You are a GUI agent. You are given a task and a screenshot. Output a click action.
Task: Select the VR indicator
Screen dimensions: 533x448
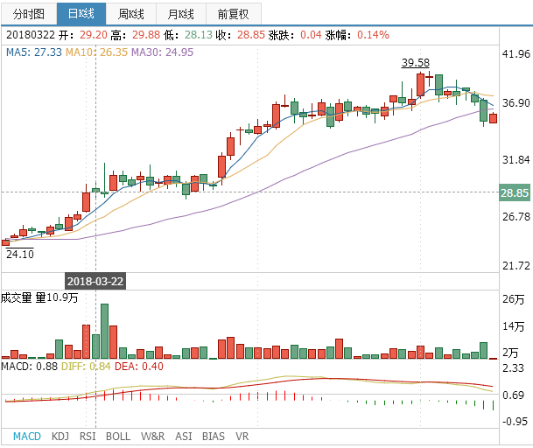click(x=242, y=436)
